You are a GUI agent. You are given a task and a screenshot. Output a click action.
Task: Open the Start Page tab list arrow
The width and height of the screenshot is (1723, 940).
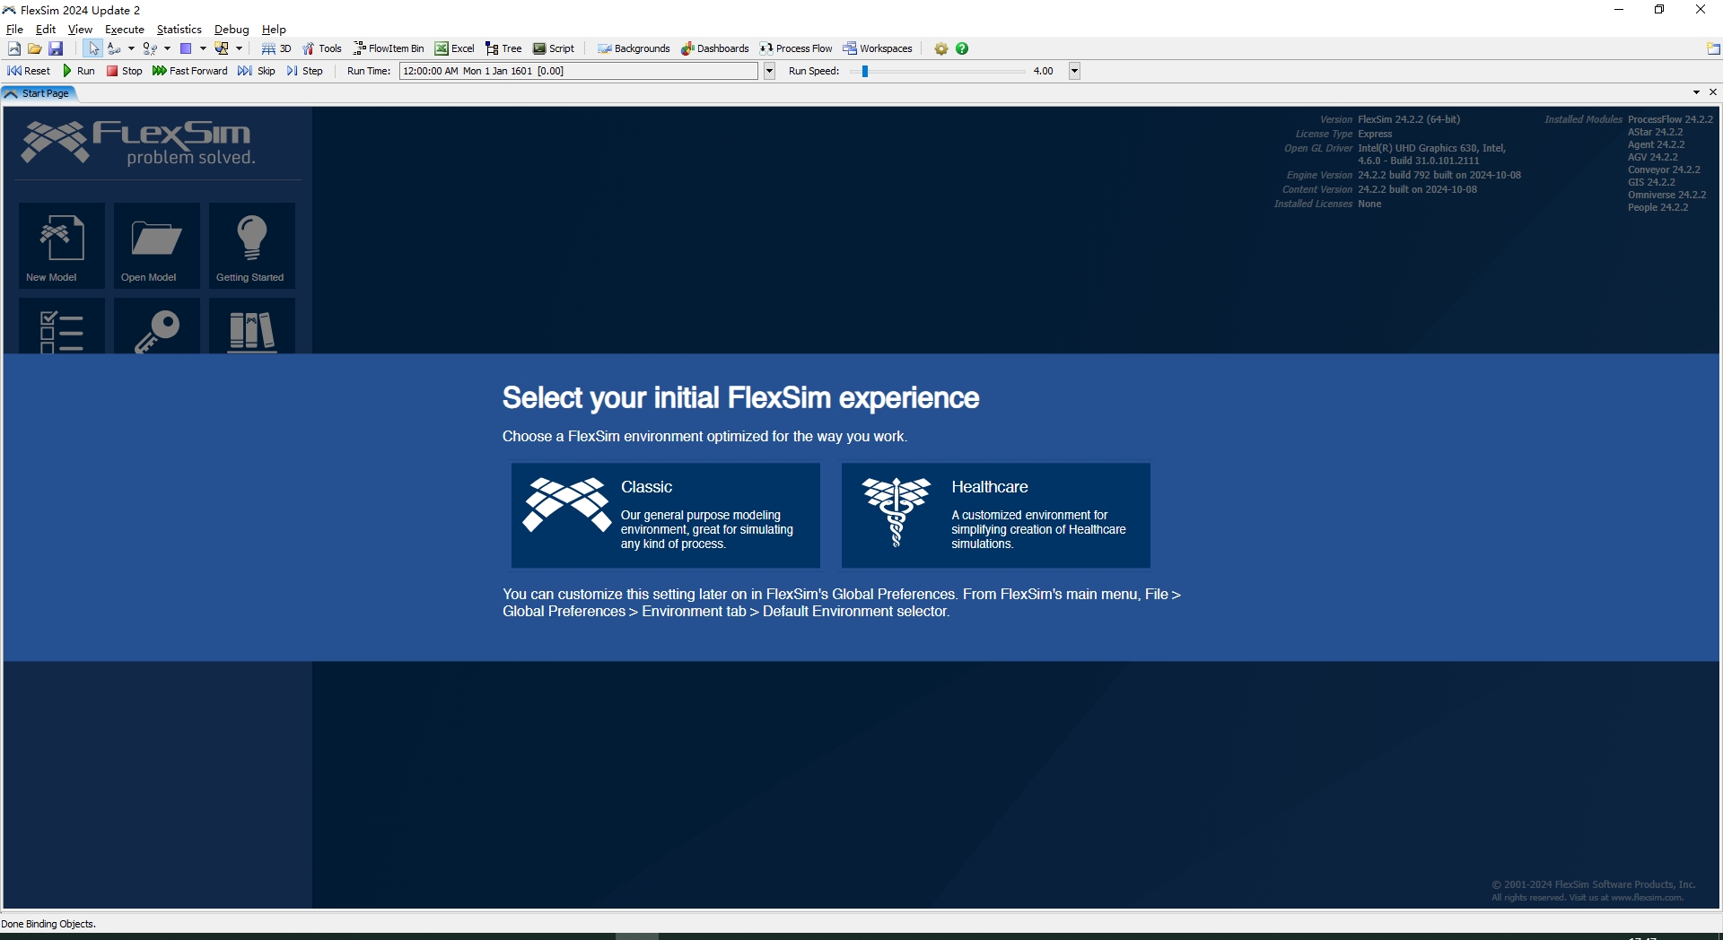click(x=1696, y=92)
